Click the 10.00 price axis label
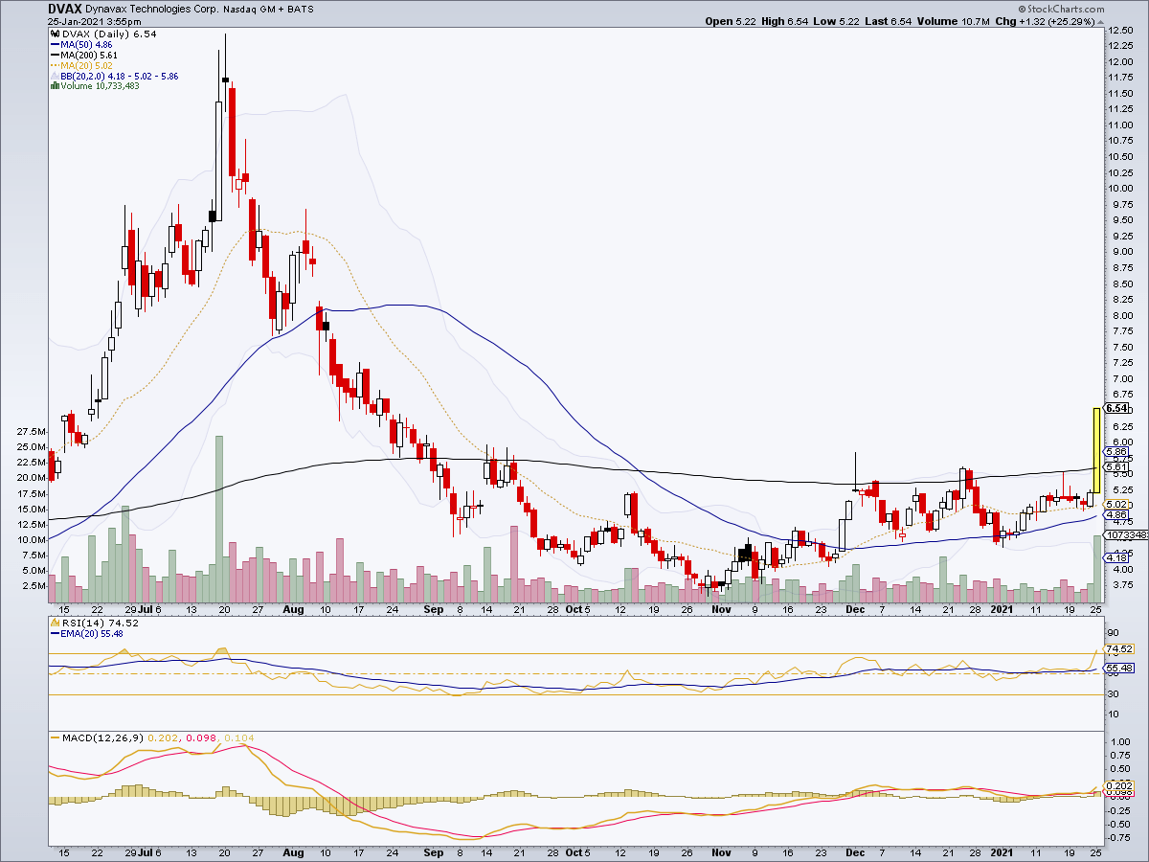Screen dimensions: 1149x862 (x=1120, y=189)
